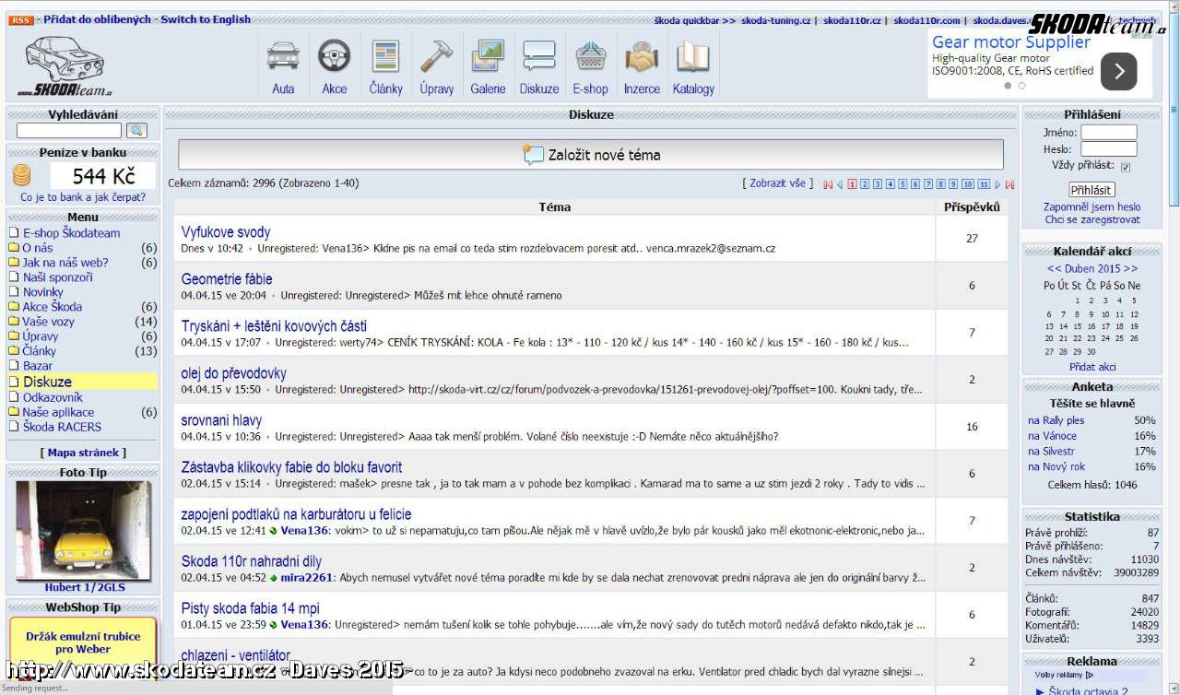Click the search magnifier button
This screenshot has height=695, width=1180.
[x=136, y=131]
